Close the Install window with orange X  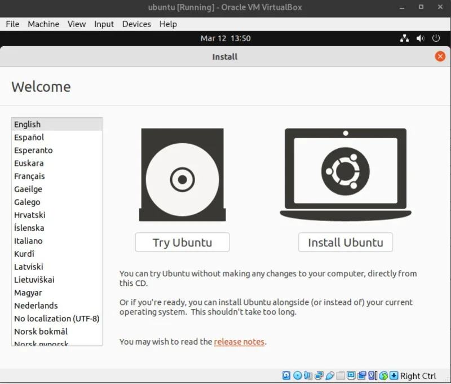[x=440, y=56]
